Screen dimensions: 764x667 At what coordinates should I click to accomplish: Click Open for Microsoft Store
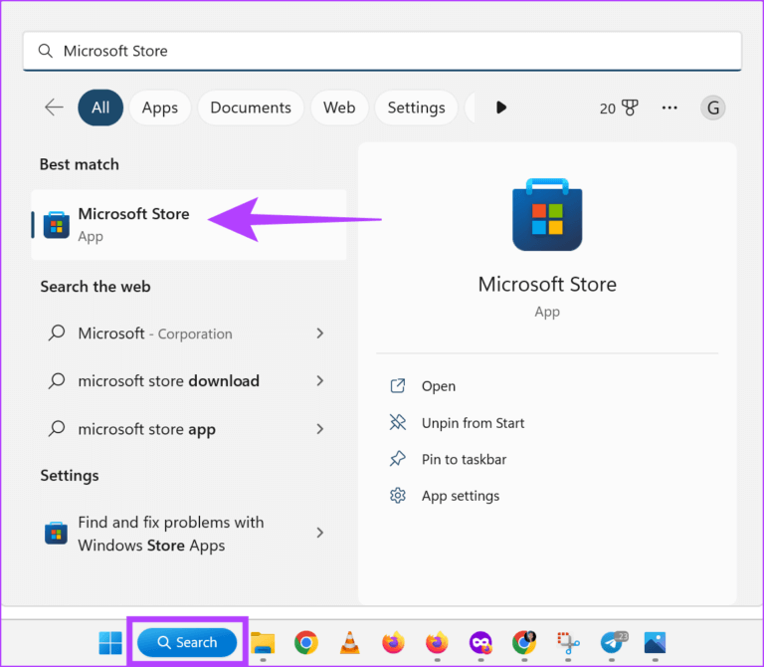pyautogui.click(x=439, y=386)
